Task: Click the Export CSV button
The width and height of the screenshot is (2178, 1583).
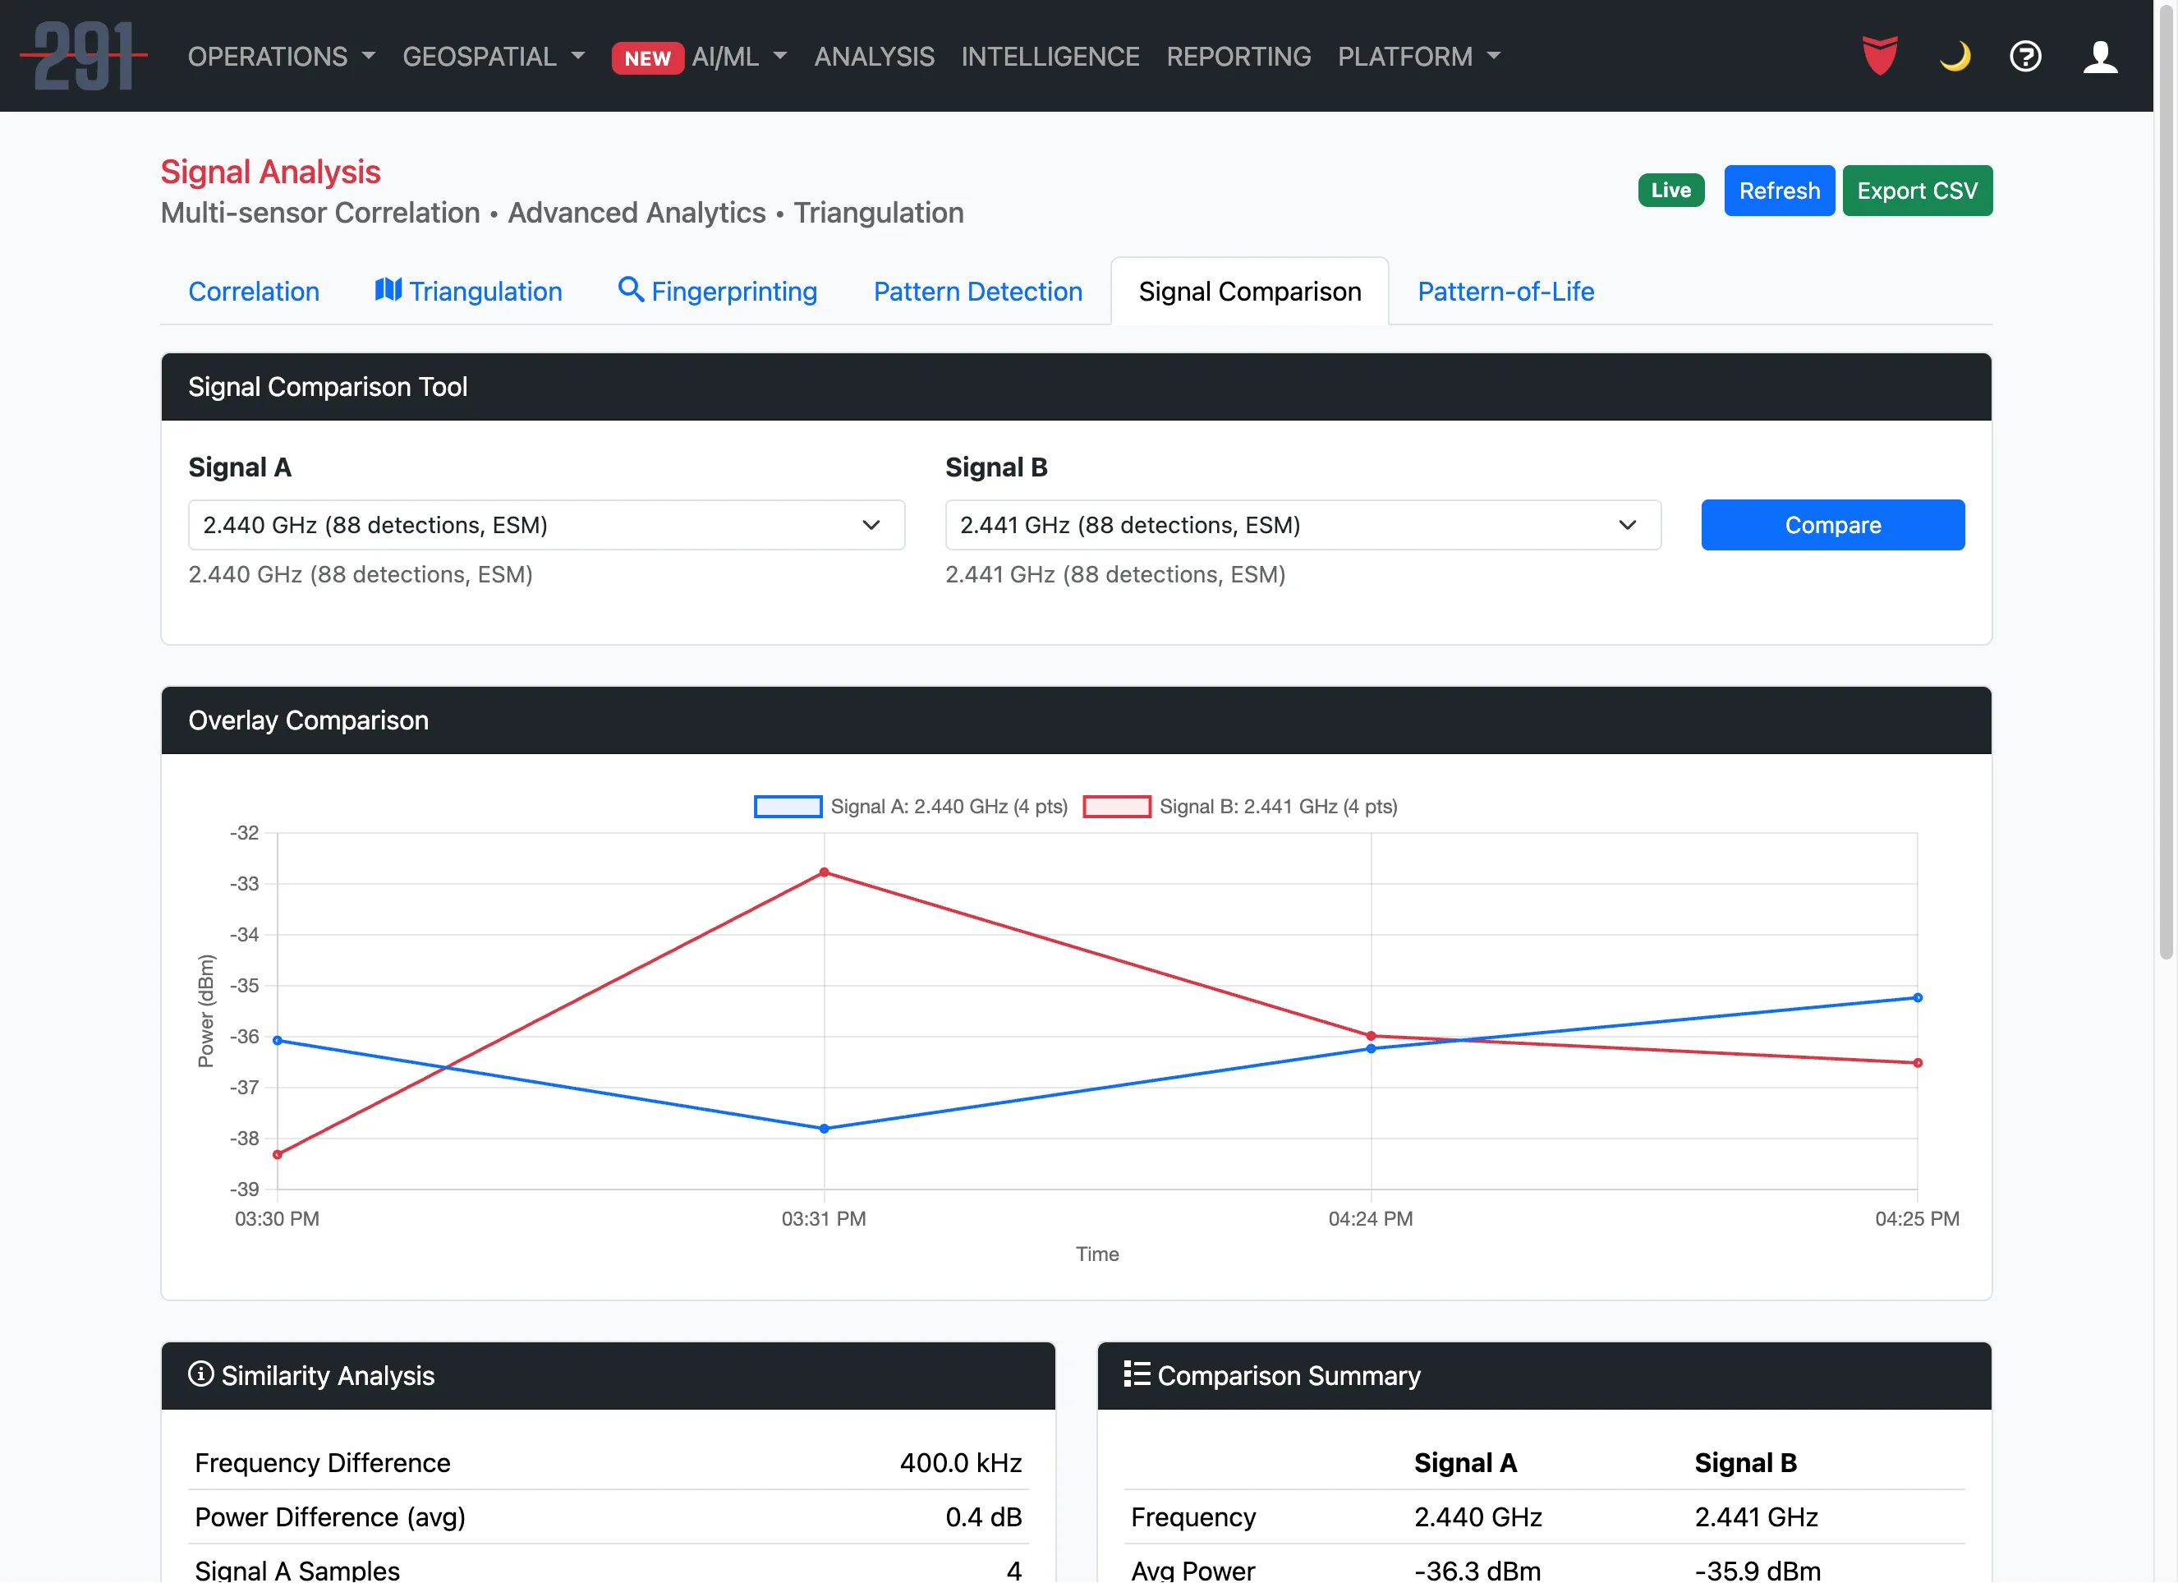Action: (x=1916, y=191)
